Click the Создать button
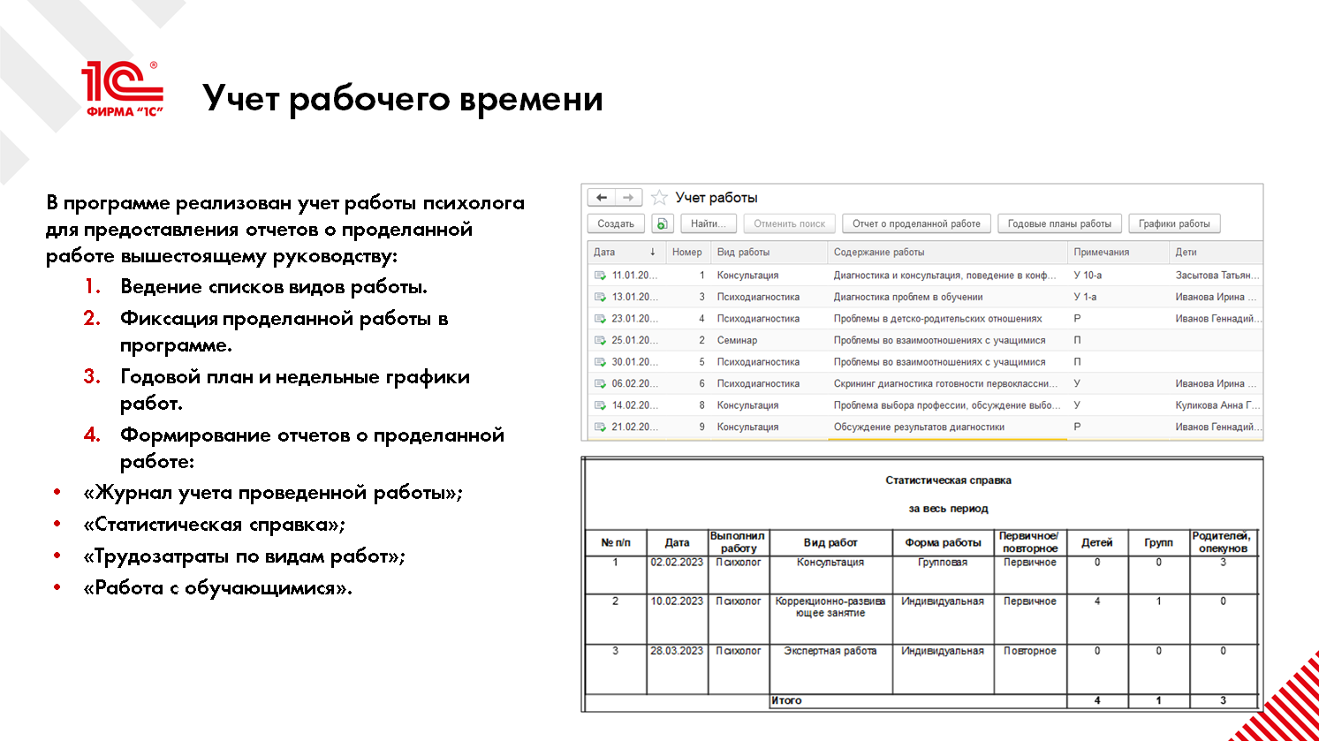Image resolution: width=1319 pixels, height=741 pixels. (616, 223)
